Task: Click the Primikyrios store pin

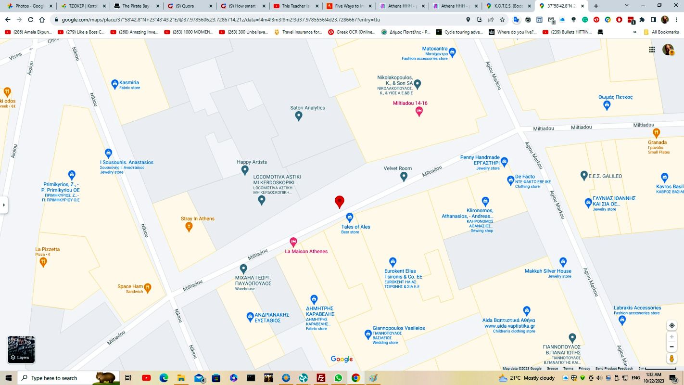Action: (72, 175)
